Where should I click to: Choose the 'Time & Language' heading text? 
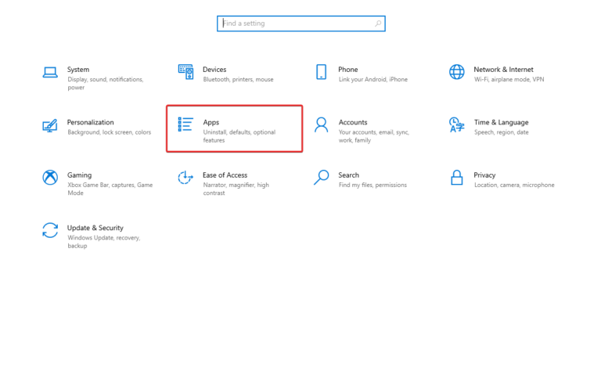[x=501, y=122]
